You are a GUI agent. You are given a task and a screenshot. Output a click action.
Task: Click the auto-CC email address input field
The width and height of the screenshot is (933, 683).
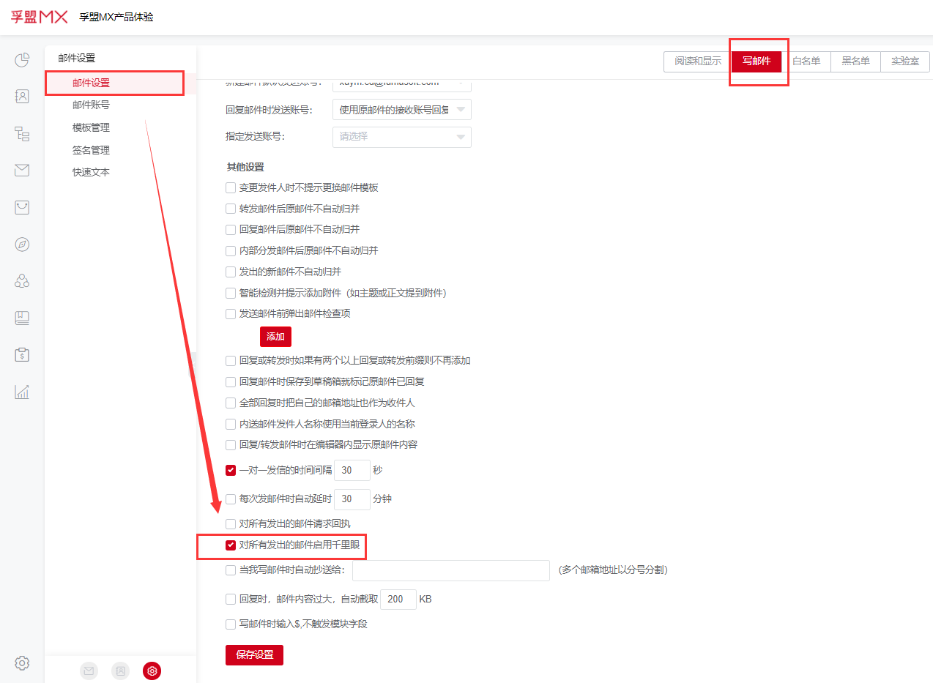(x=450, y=570)
